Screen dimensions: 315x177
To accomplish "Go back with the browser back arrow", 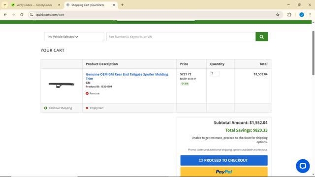I will [5, 15].
